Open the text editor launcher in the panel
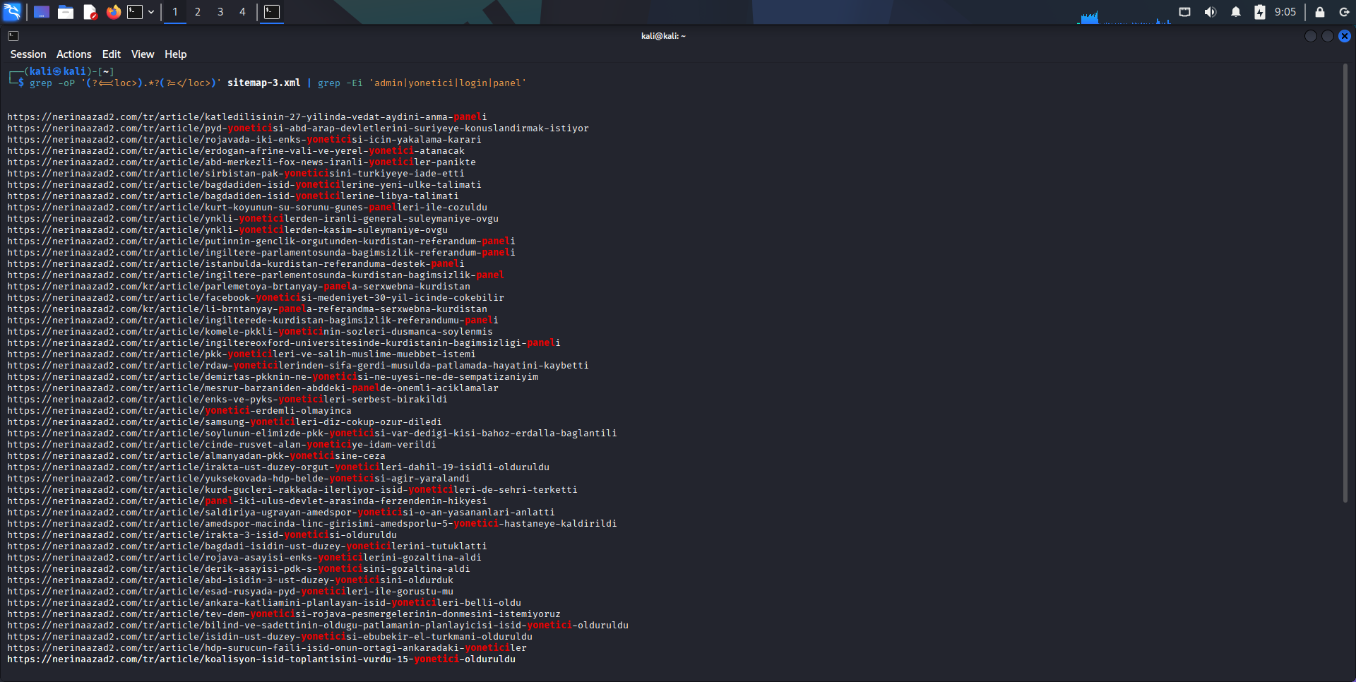Image resolution: width=1356 pixels, height=682 pixels. 90,12
